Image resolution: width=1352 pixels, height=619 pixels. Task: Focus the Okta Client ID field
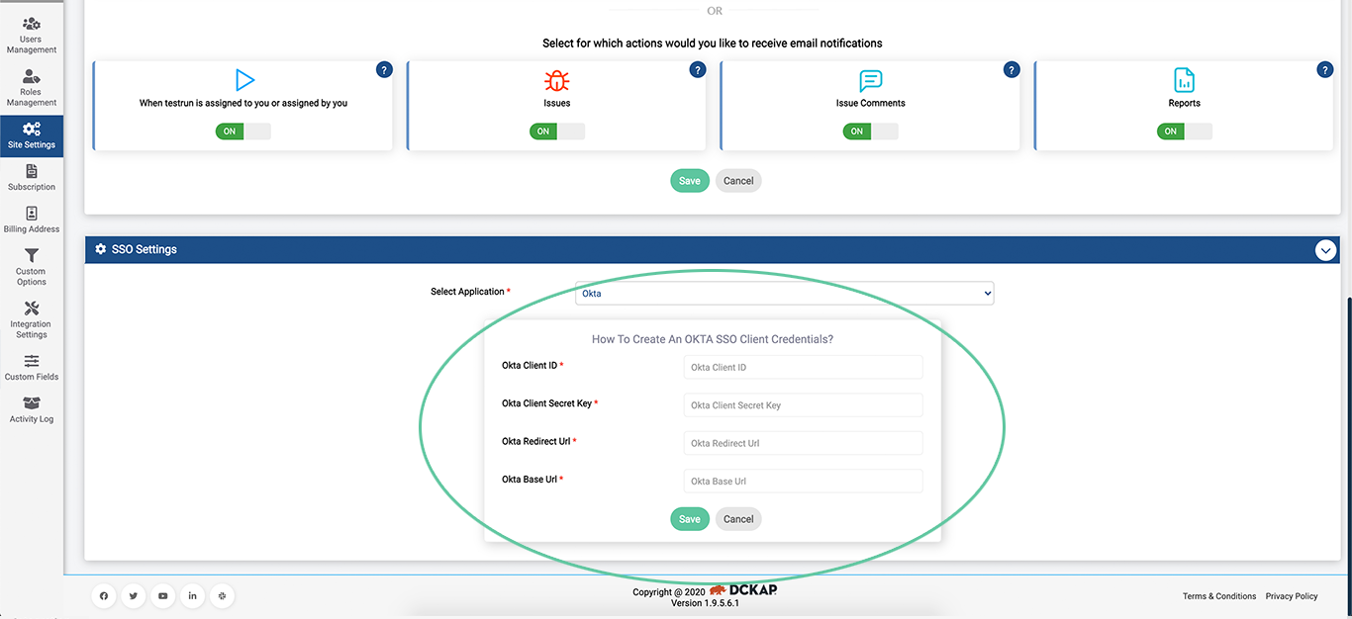[803, 367]
